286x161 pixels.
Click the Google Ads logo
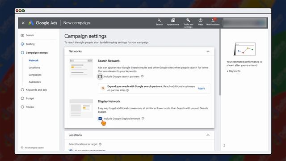[43, 23]
